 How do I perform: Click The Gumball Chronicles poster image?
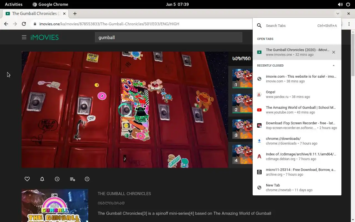pos(55,206)
